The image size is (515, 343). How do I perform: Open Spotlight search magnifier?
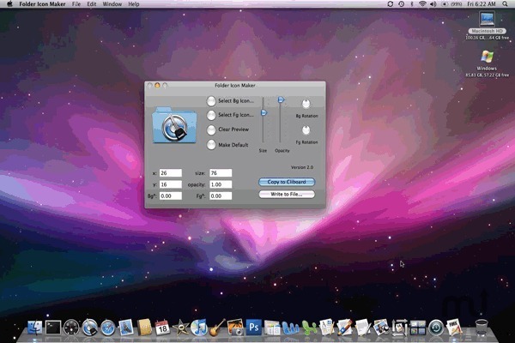[506, 4]
